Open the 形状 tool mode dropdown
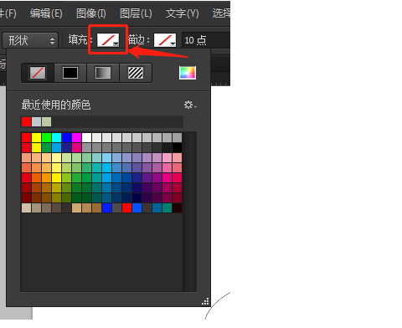 click(30, 40)
